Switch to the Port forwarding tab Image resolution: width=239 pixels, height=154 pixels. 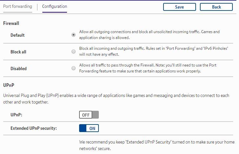18,7
